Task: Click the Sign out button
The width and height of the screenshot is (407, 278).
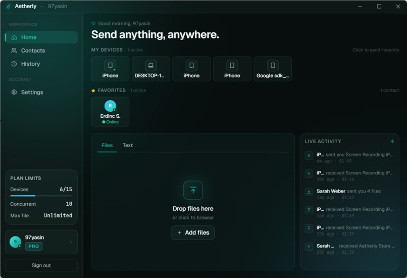Action: coord(41,265)
